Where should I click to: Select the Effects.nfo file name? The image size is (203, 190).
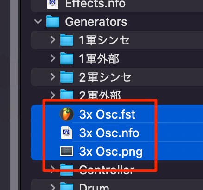click(95, 4)
